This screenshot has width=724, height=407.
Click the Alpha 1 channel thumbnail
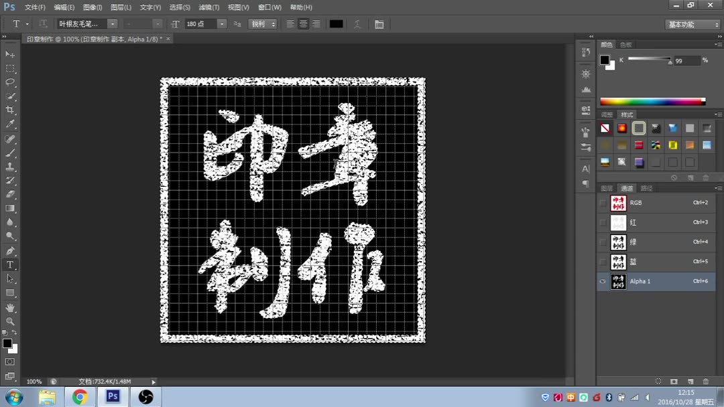point(618,281)
